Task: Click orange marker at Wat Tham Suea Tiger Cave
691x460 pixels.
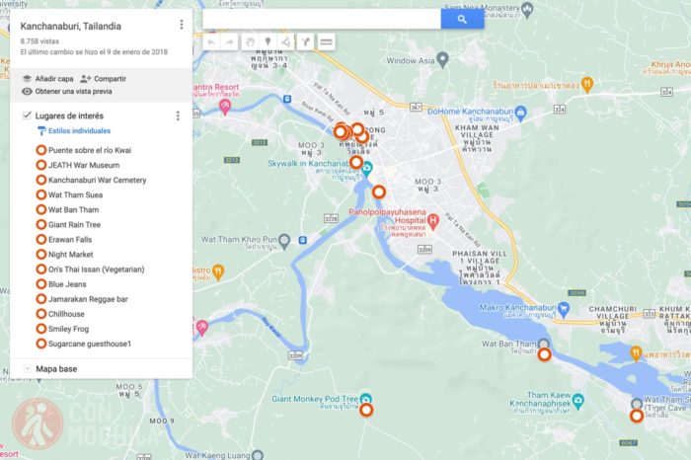Action: (x=637, y=416)
